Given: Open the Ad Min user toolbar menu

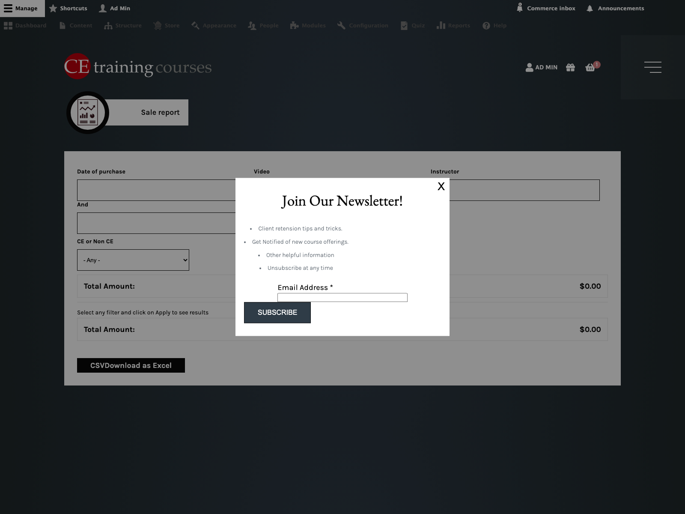Looking at the screenshot, I should 115,8.
